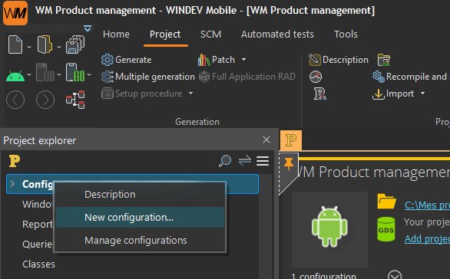Toggle the orange pin icon in dashboard
This screenshot has width=450, height=279.
[289, 163]
